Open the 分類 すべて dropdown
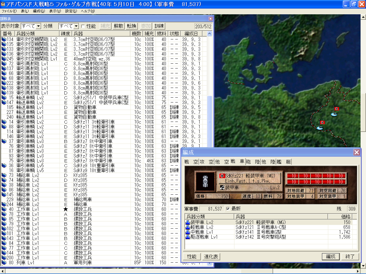The height and width of the screenshot is (274, 366). click(x=76, y=26)
